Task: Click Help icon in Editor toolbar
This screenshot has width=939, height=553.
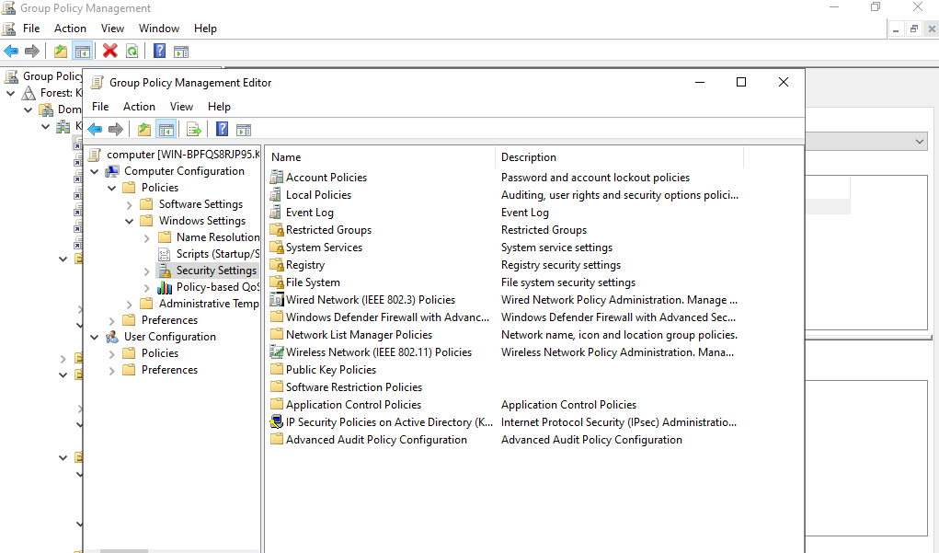Action: [x=223, y=130]
